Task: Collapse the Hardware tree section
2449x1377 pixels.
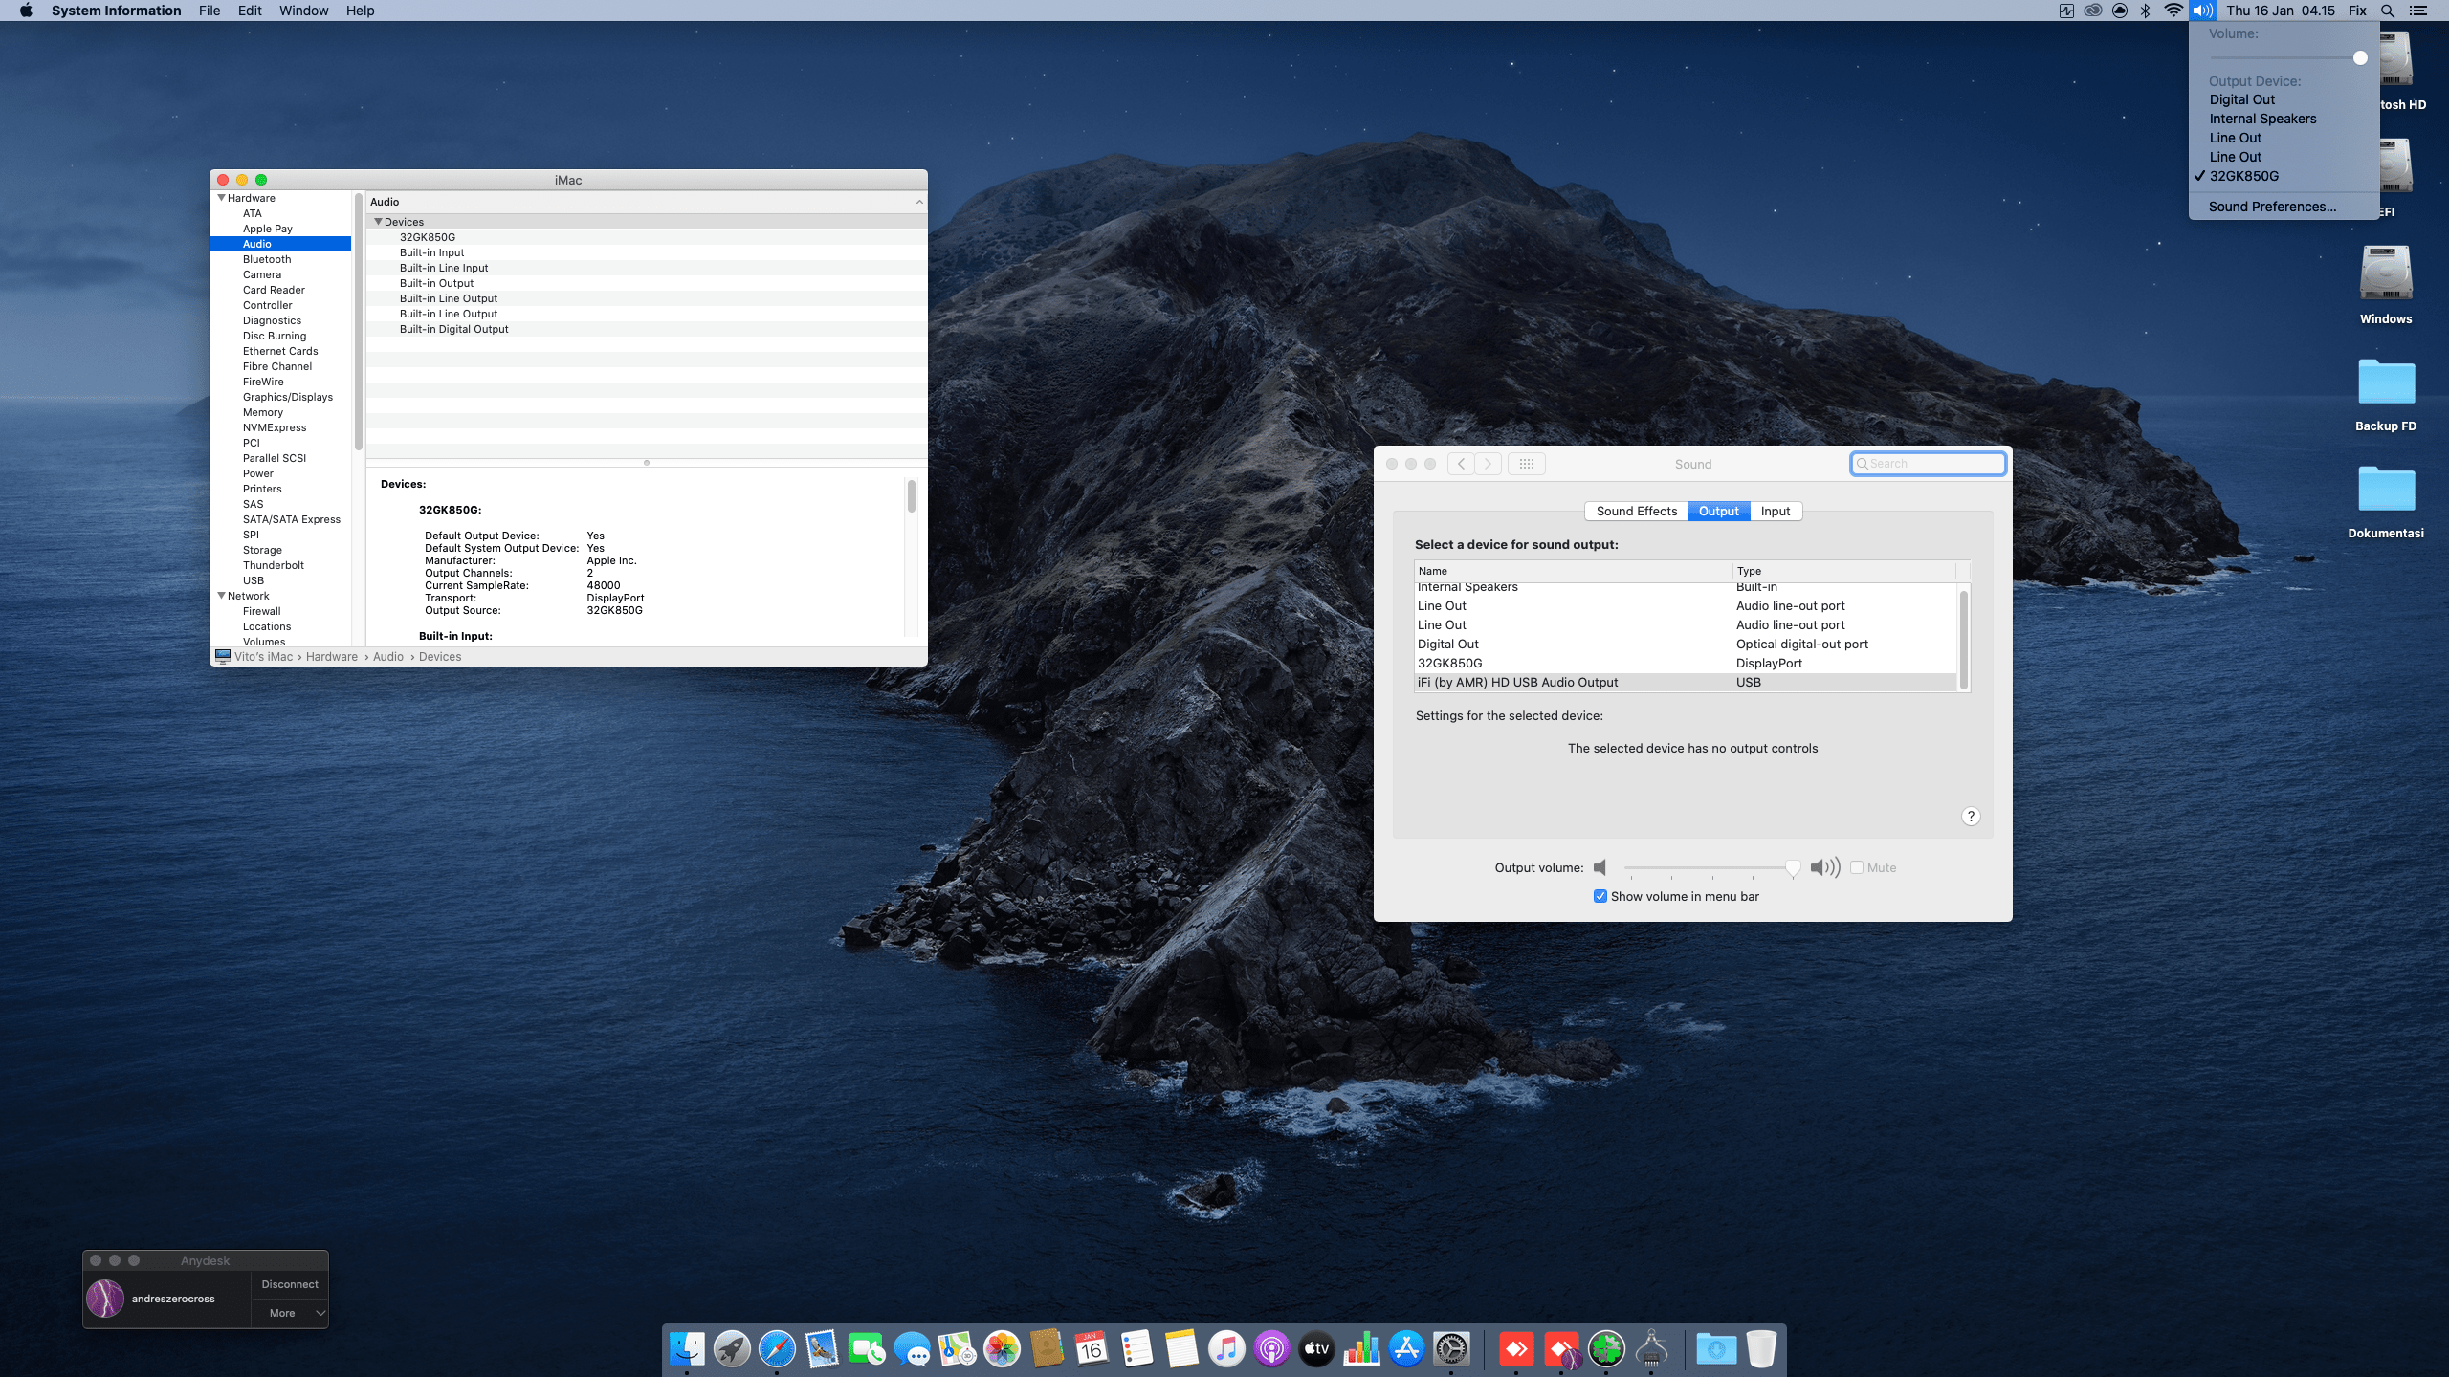Action: click(222, 198)
